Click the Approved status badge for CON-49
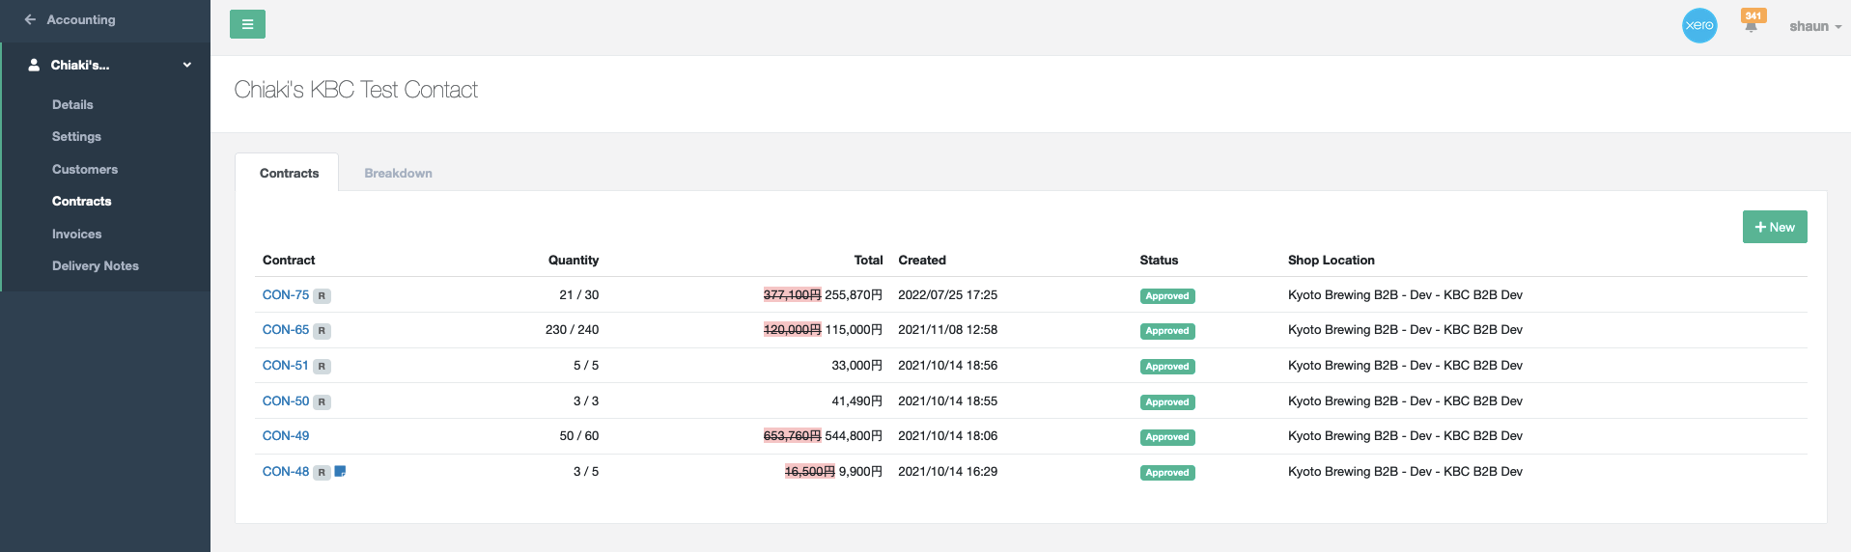This screenshot has width=1851, height=552. point(1167,437)
